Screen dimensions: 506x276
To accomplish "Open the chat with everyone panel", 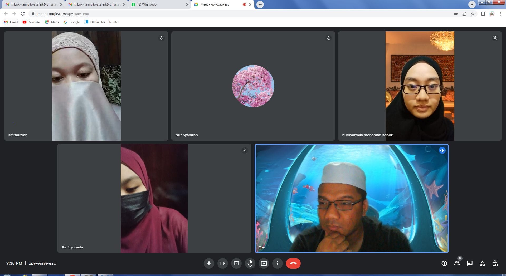I will 470,263.
